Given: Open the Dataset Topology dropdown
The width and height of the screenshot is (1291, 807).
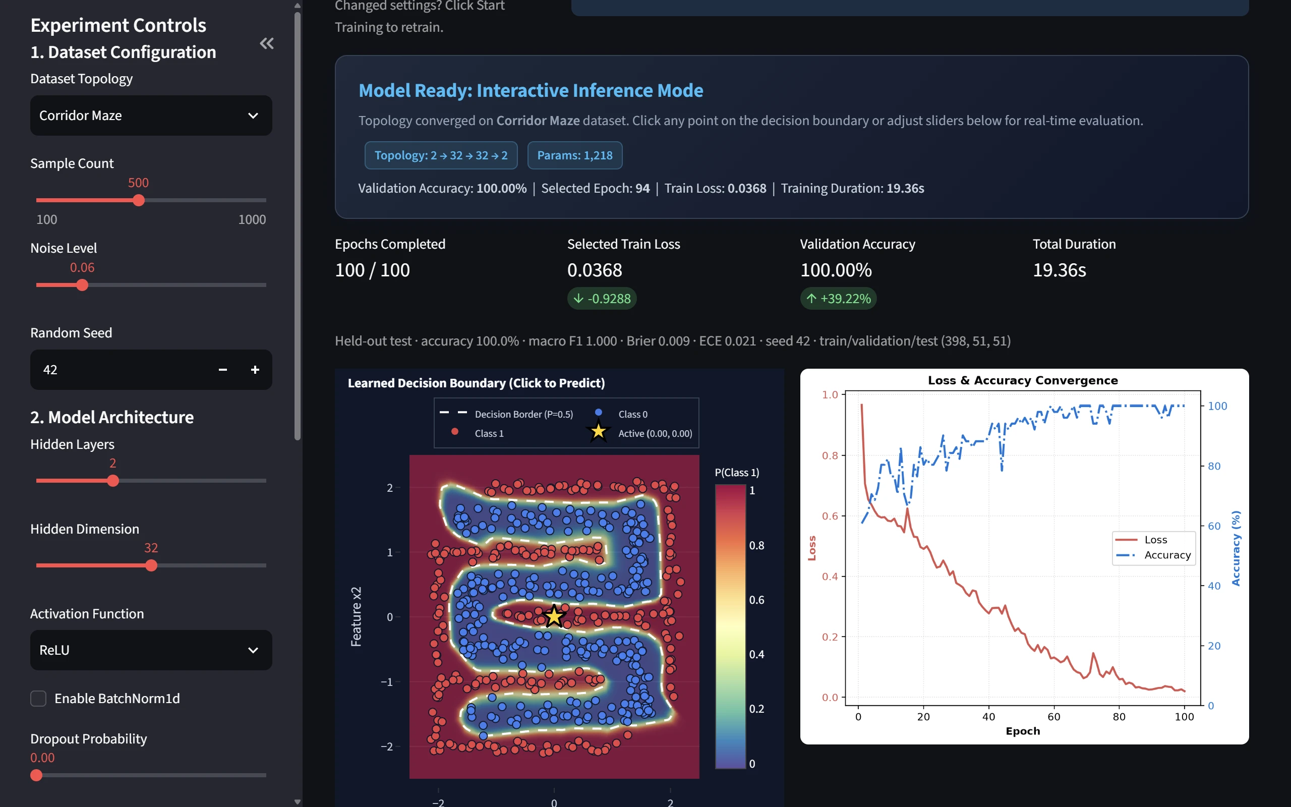Looking at the screenshot, I should 151,116.
